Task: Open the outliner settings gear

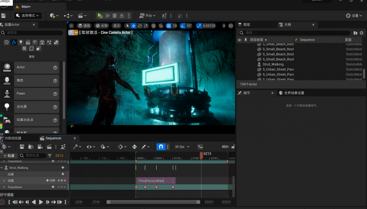Action: [x=362, y=33]
